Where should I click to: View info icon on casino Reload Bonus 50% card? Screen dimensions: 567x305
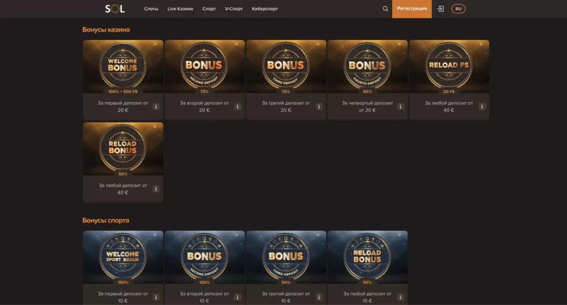point(156,189)
